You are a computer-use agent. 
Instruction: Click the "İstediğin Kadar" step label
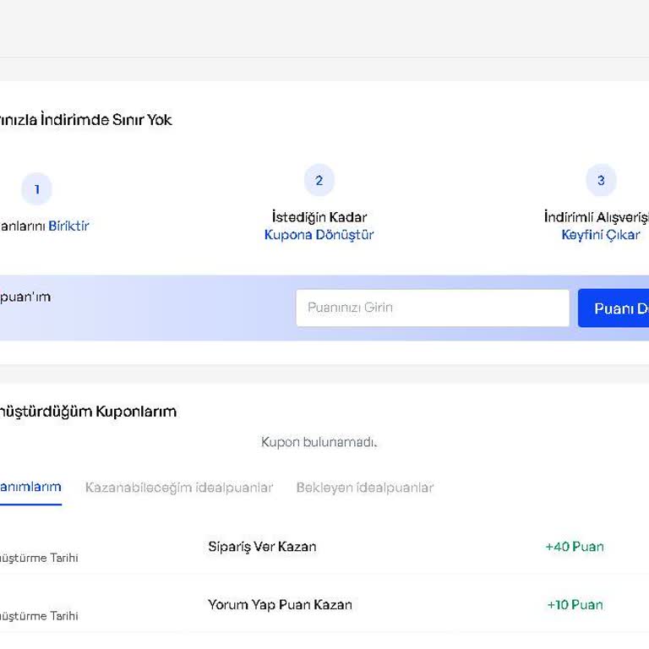pyautogui.click(x=319, y=217)
